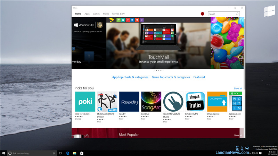Open the Readiy app icon

point(129,102)
